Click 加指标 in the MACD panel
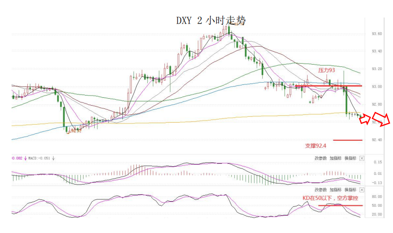 click(335, 158)
